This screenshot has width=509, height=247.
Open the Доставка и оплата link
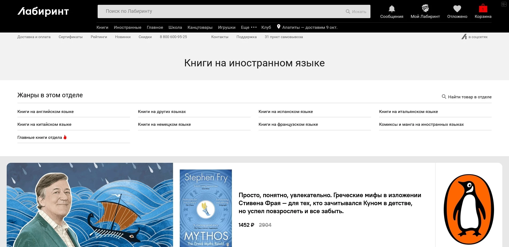point(34,37)
